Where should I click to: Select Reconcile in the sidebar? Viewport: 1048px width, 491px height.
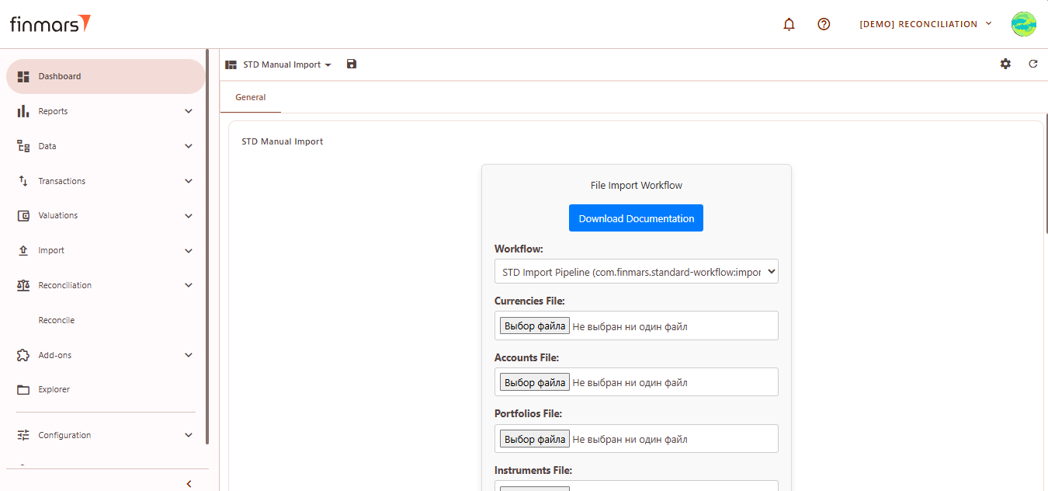57,320
